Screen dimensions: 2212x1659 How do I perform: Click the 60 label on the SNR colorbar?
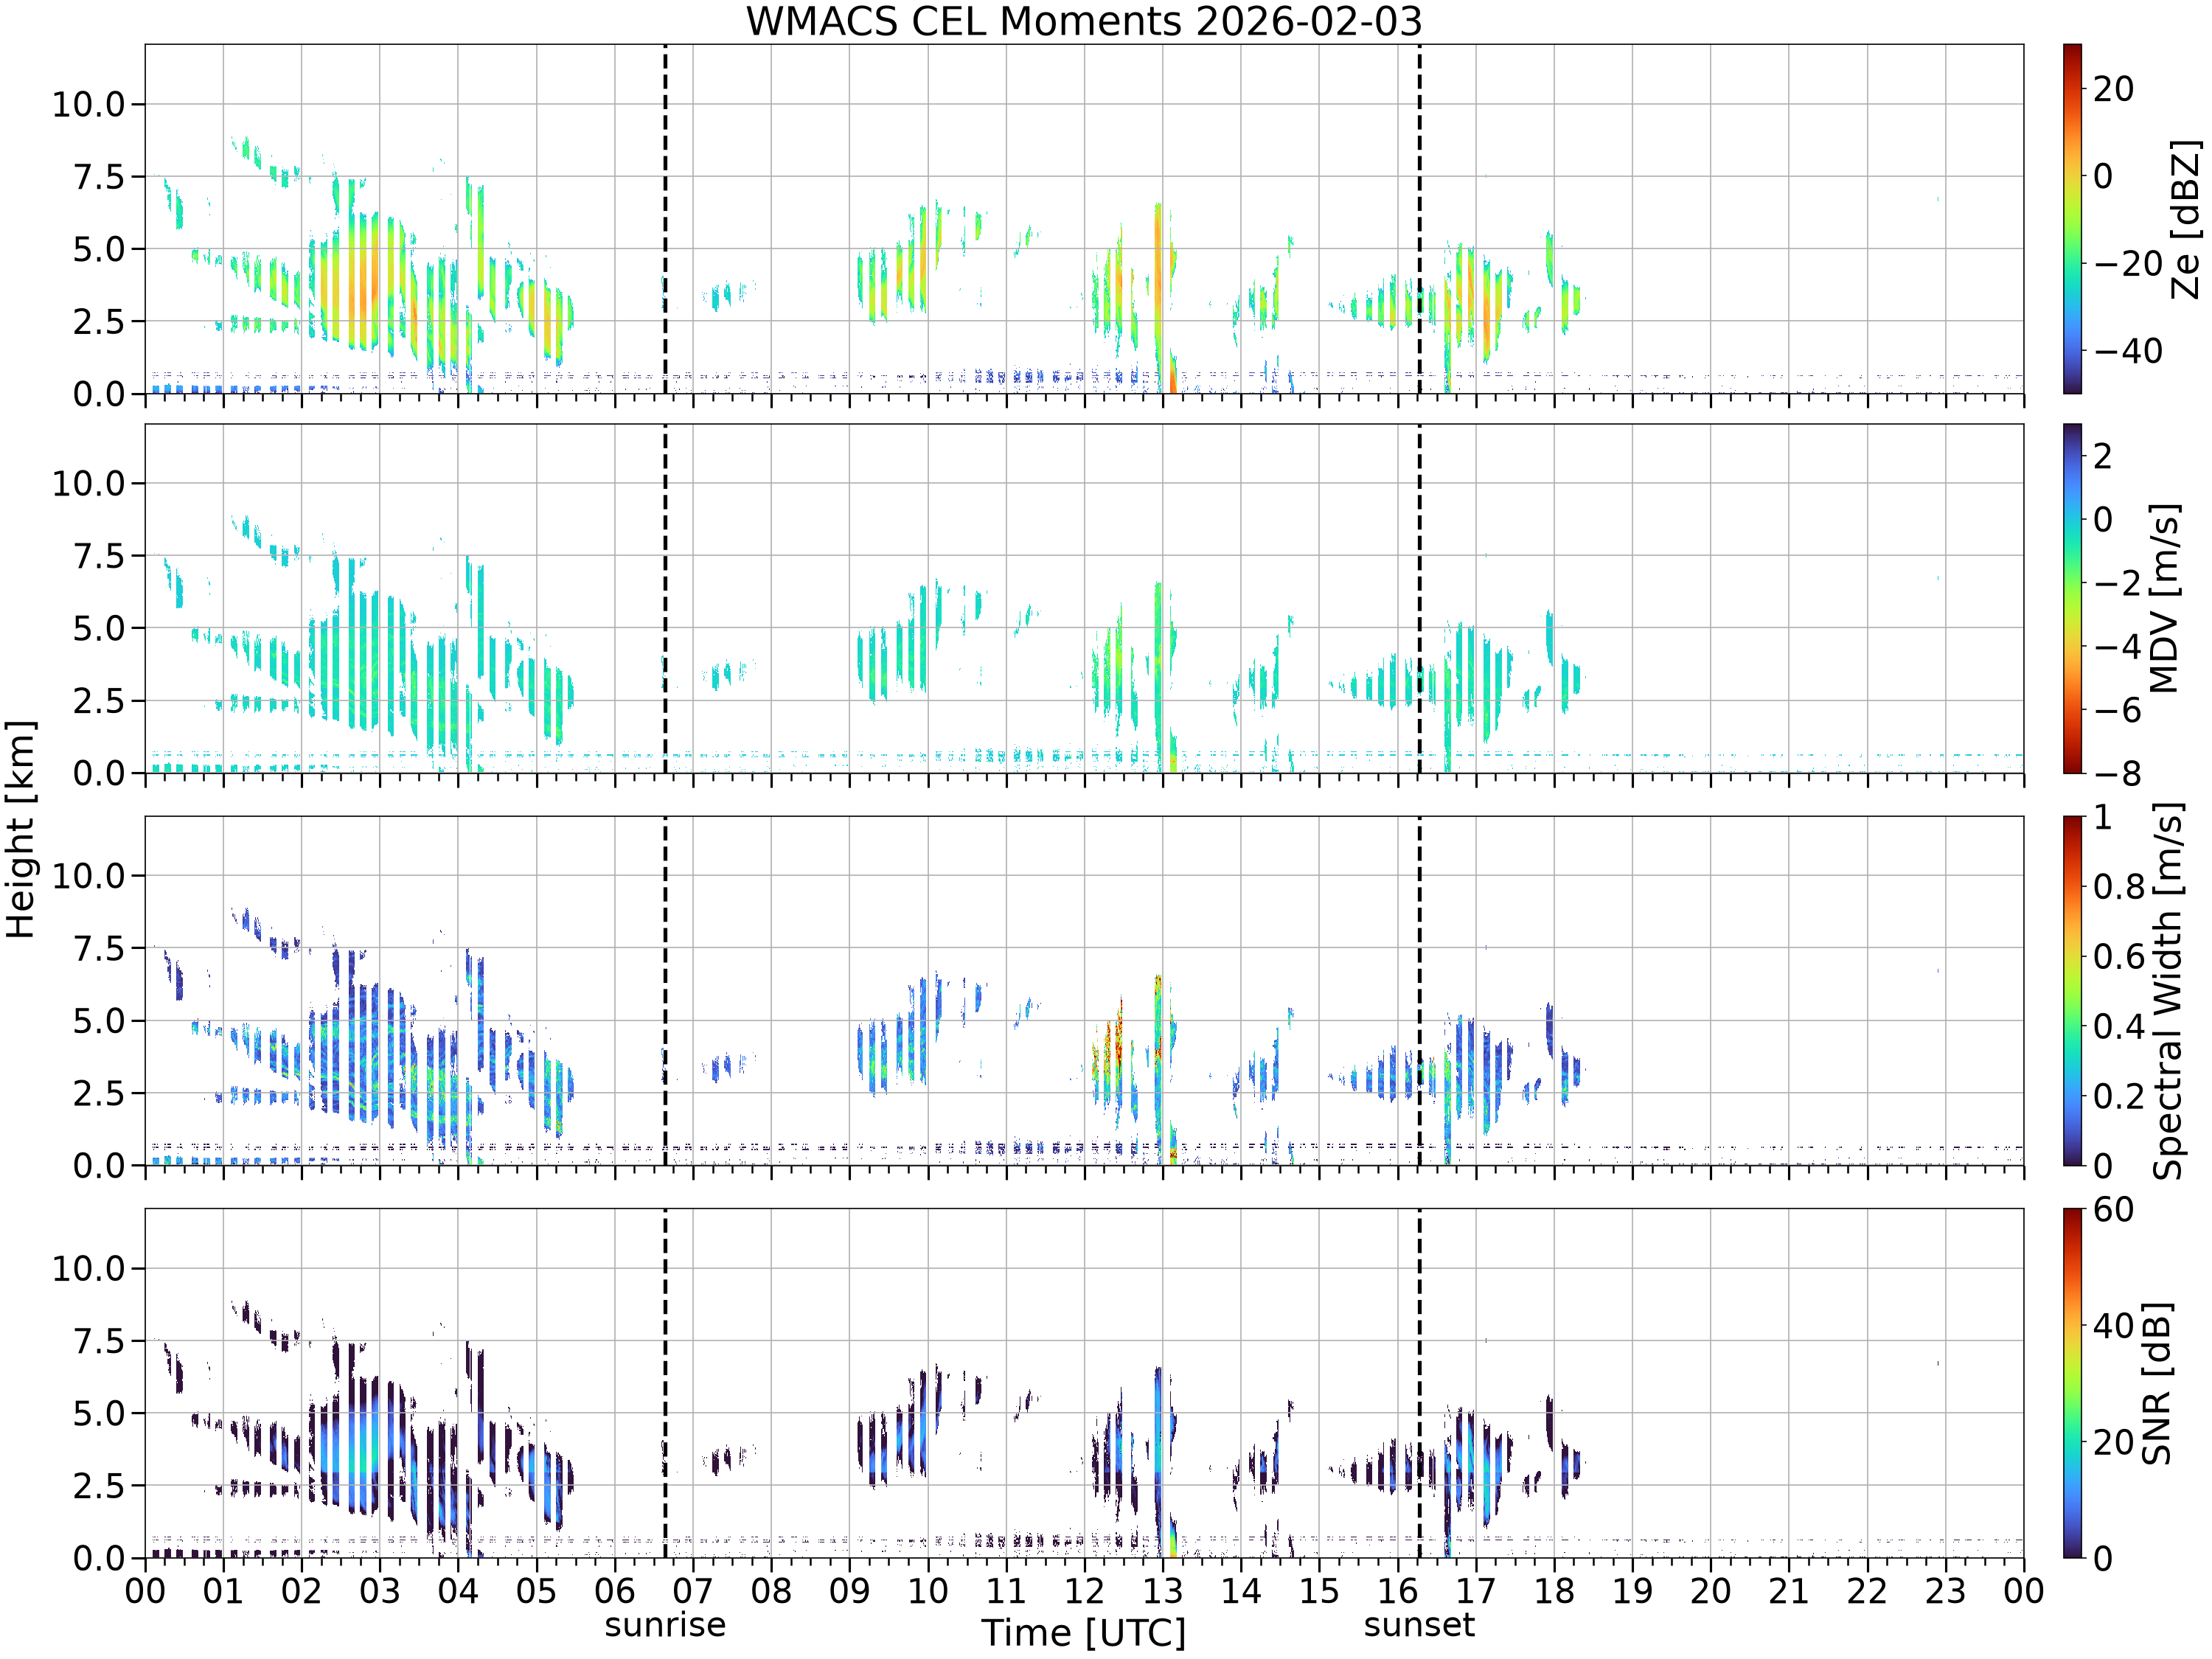[2114, 1210]
